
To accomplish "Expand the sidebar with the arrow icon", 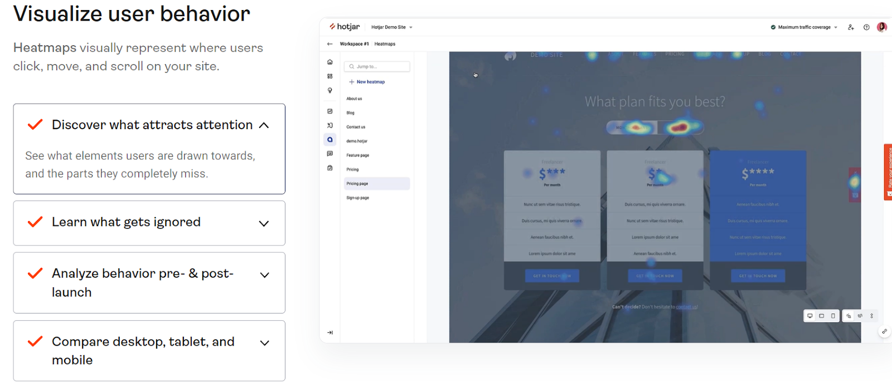I will pyautogui.click(x=330, y=332).
